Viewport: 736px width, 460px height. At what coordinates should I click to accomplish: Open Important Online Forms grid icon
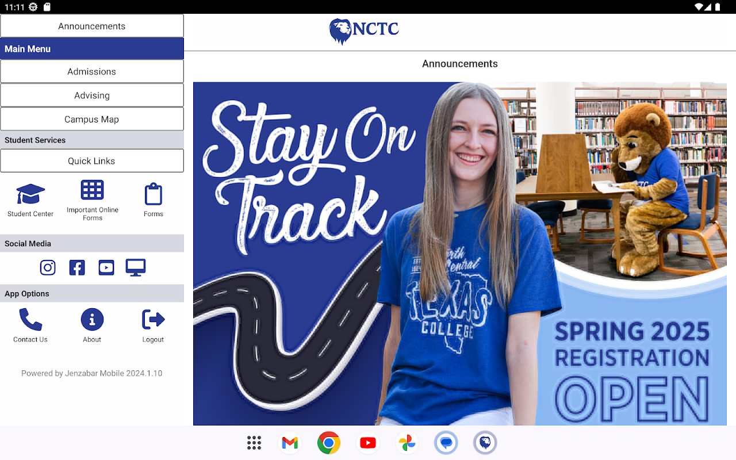tap(92, 190)
